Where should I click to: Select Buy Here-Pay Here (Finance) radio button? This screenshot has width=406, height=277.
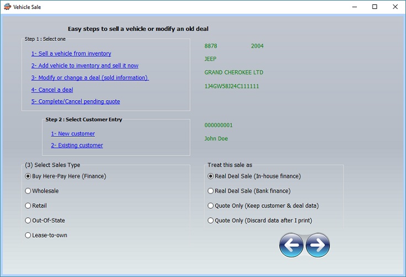(28, 176)
